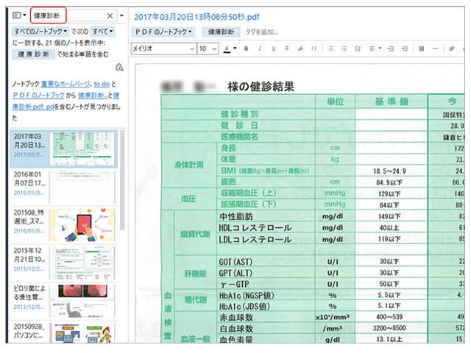Click the 赤血球数 row label
Image resolution: width=471 pixels, height=353 pixels.
pyautogui.click(x=236, y=318)
